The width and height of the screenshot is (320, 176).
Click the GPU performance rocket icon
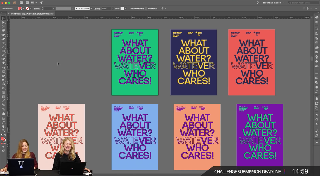pyautogui.click(x=41, y=3)
